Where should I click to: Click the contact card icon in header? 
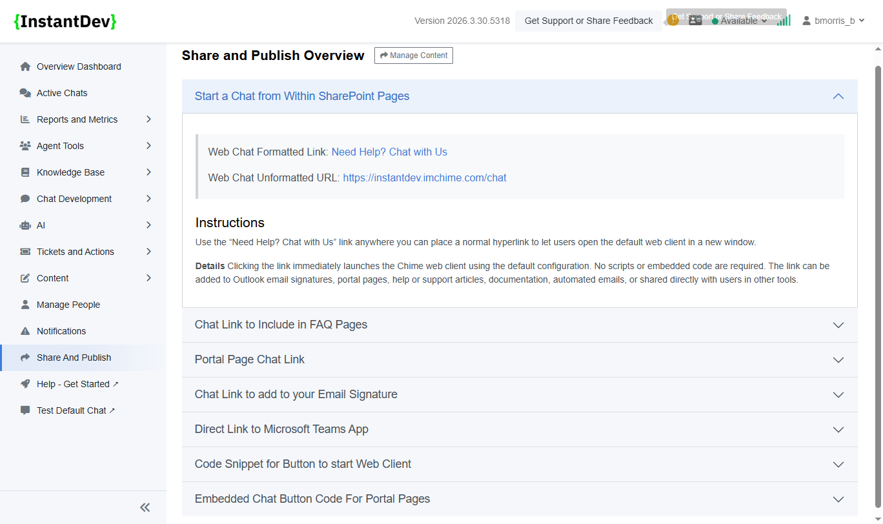pyautogui.click(x=695, y=21)
